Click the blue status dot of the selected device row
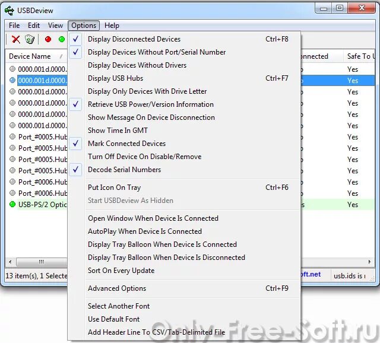 click(x=12, y=81)
